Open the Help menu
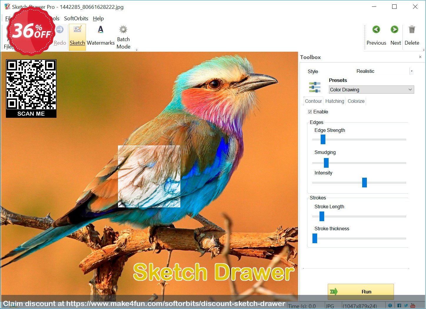Viewport: 426px width, 309px height. tap(98, 18)
